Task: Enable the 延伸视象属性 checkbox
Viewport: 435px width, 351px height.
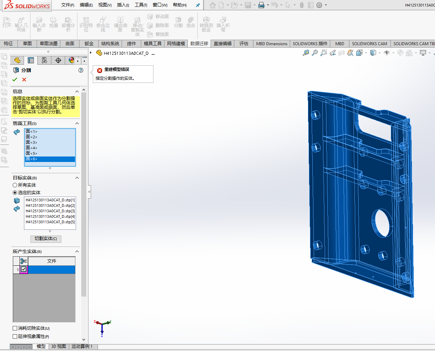Action: pos(15,336)
